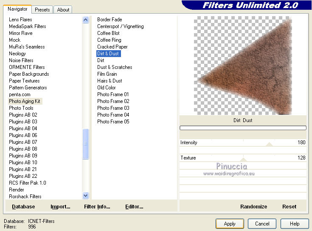
Task: Open the About tab
Action: [x=63, y=10]
